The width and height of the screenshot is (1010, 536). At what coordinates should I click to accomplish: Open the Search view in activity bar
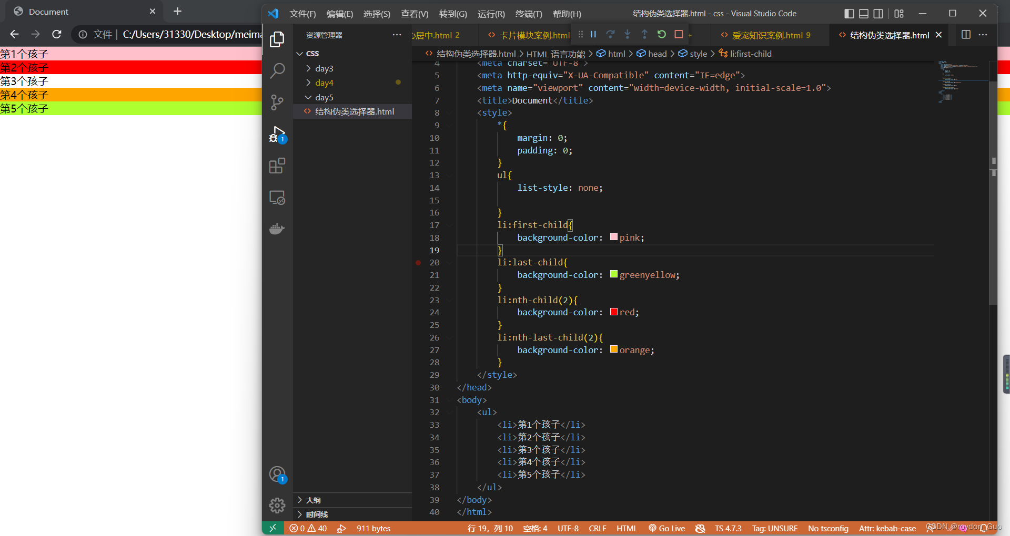tap(277, 70)
